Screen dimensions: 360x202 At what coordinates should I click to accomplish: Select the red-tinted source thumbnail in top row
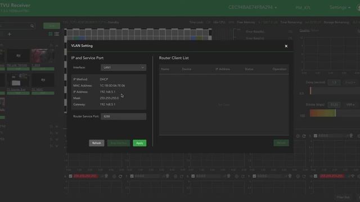click(x=43, y=56)
